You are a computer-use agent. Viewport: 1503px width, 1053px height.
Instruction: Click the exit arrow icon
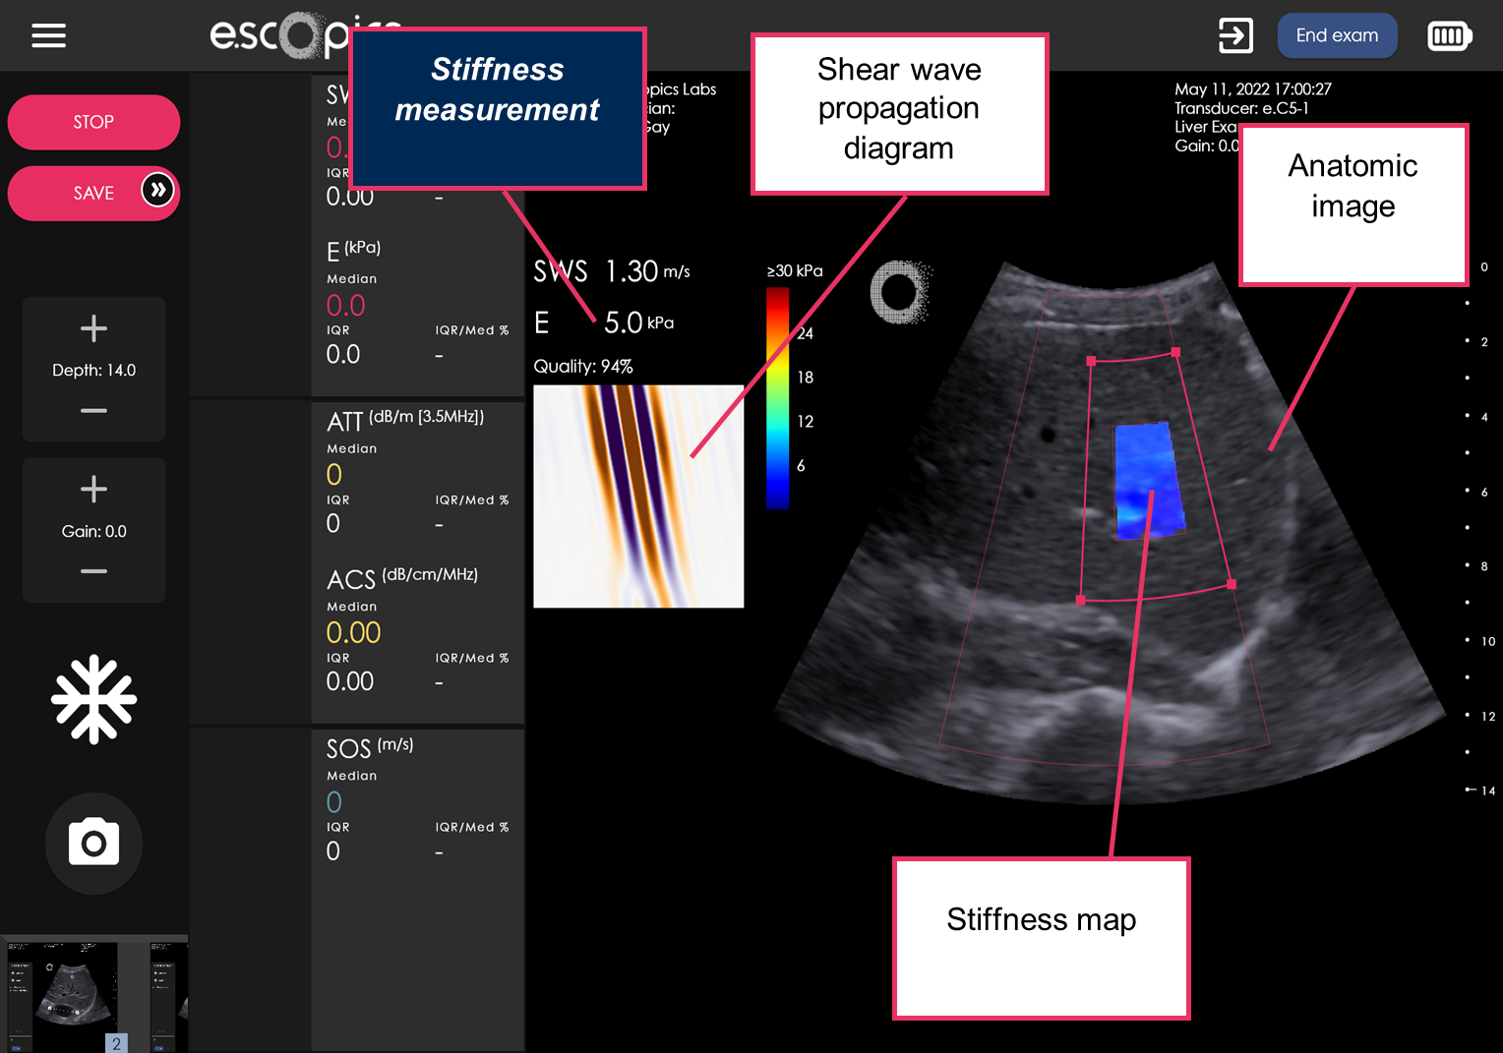click(x=1235, y=35)
